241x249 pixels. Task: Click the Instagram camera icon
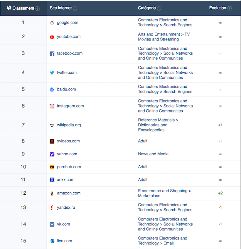[x=52, y=106]
